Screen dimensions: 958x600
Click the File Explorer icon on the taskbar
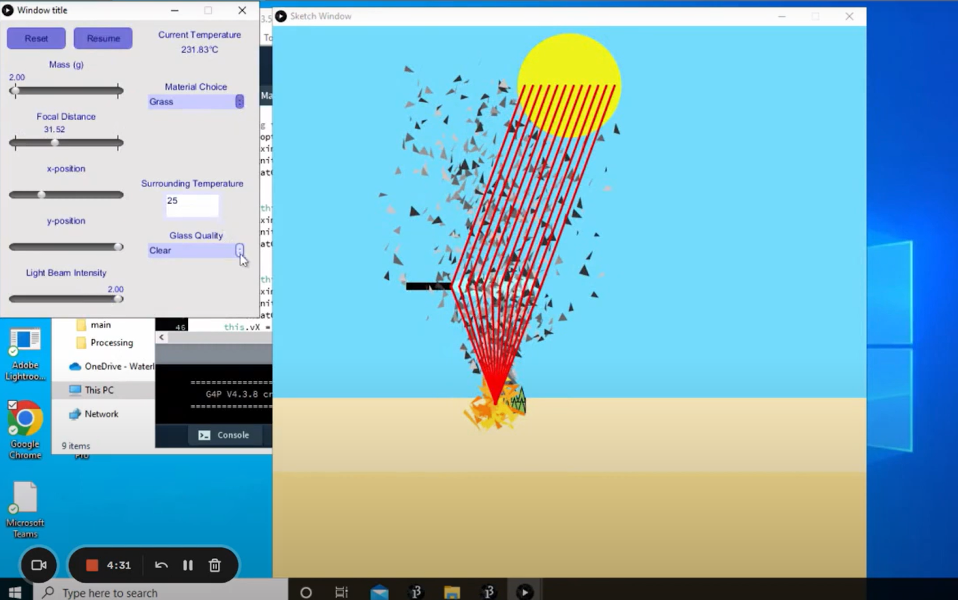point(451,592)
